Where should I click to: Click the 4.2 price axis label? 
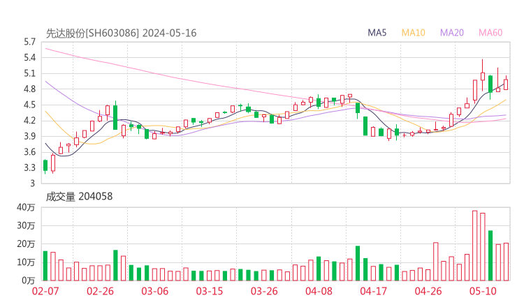click(x=29, y=121)
